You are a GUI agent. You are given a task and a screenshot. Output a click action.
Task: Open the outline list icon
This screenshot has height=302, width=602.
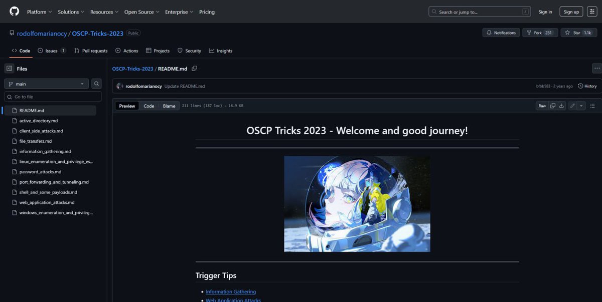pos(592,106)
